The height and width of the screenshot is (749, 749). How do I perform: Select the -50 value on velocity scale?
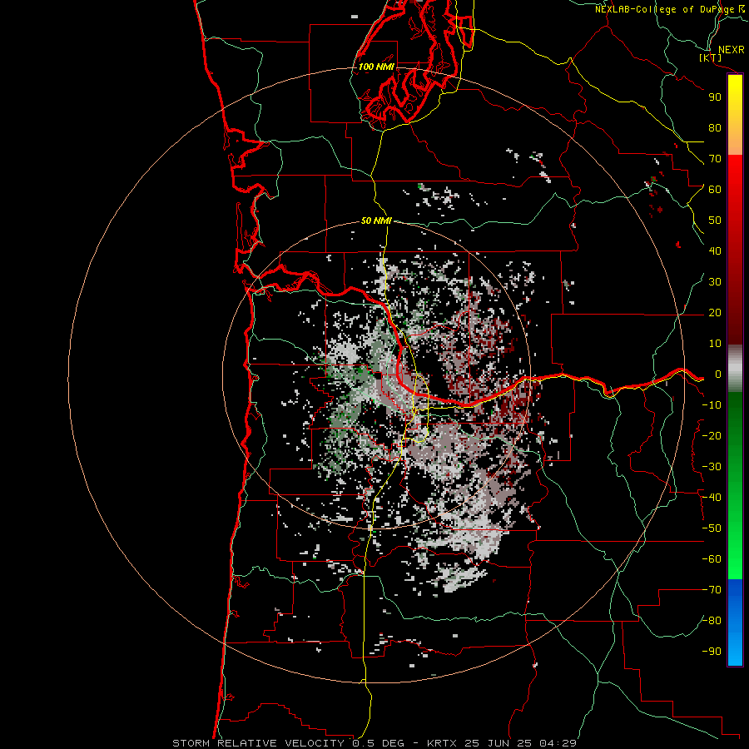(712, 528)
